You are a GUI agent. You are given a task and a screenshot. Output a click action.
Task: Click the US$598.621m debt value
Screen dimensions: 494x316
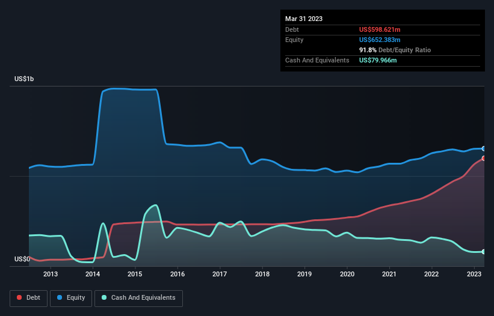click(x=380, y=29)
